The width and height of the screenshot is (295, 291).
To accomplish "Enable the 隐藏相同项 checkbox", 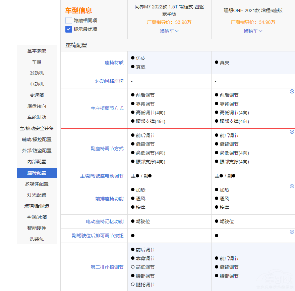I will point(69,20).
